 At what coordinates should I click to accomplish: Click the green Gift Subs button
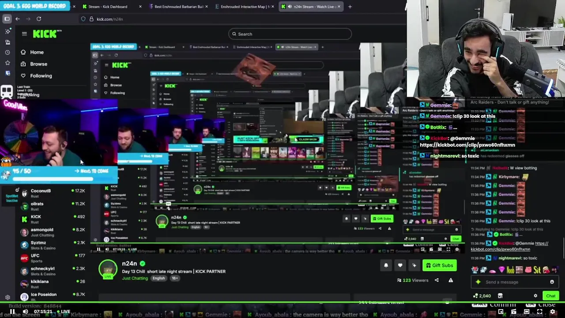coord(439,265)
